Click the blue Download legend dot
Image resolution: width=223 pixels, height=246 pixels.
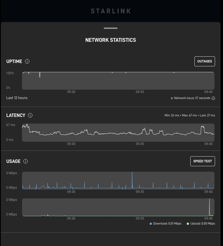point(151,224)
